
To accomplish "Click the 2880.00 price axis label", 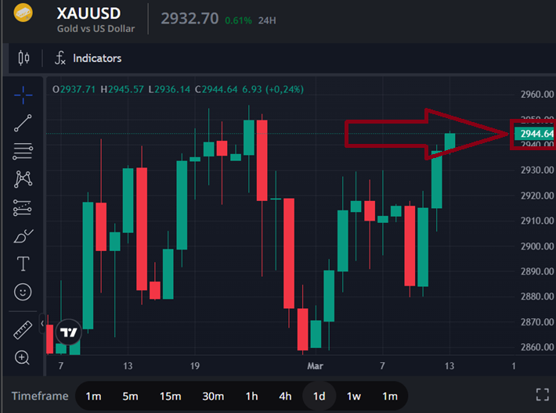I will pyautogui.click(x=537, y=296).
